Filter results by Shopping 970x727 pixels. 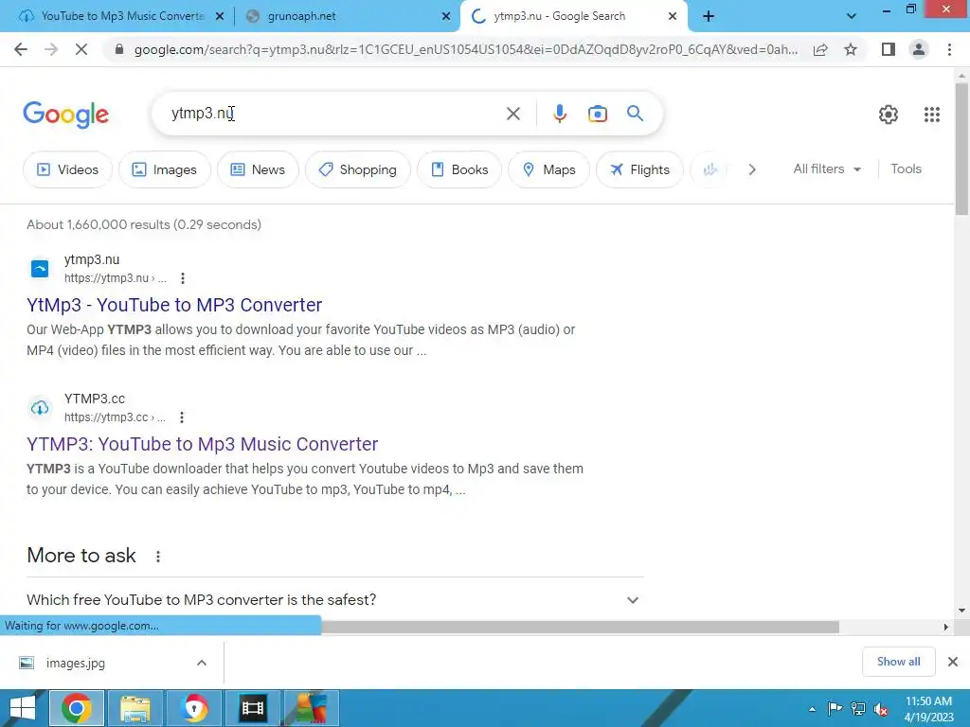(357, 169)
